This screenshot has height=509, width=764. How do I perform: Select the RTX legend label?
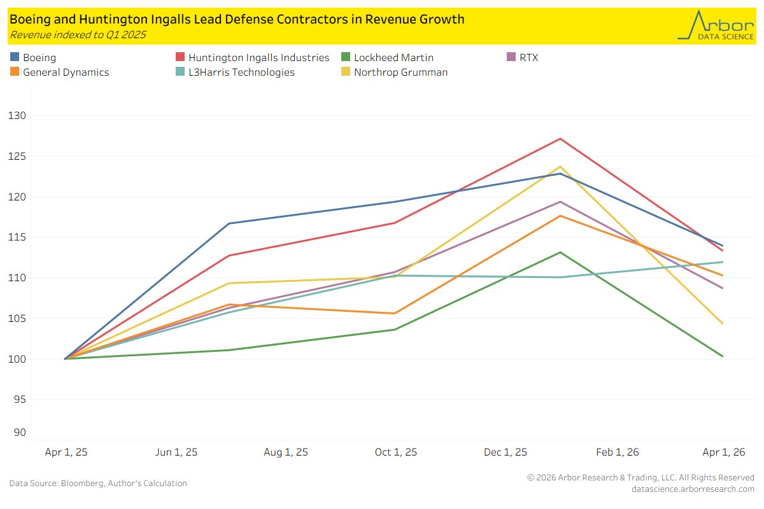[x=529, y=58]
